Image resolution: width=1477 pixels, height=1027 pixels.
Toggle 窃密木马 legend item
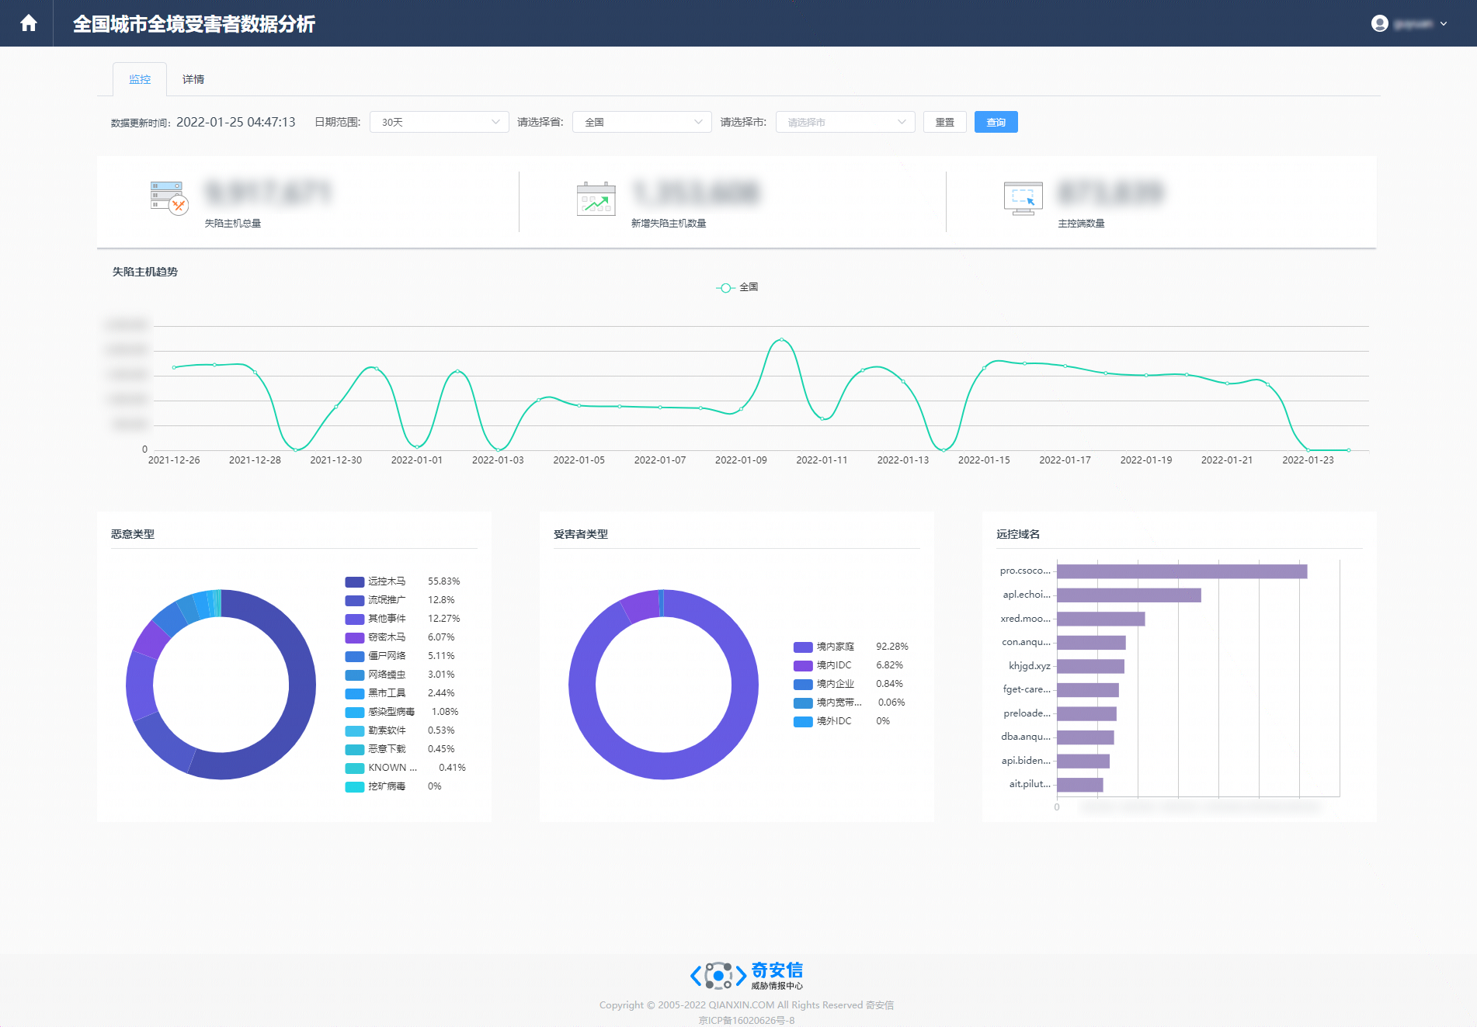click(376, 637)
